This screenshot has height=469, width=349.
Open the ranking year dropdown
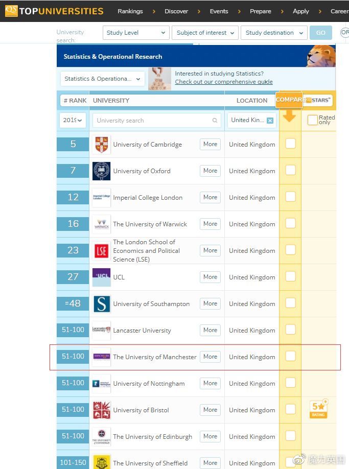tap(73, 120)
